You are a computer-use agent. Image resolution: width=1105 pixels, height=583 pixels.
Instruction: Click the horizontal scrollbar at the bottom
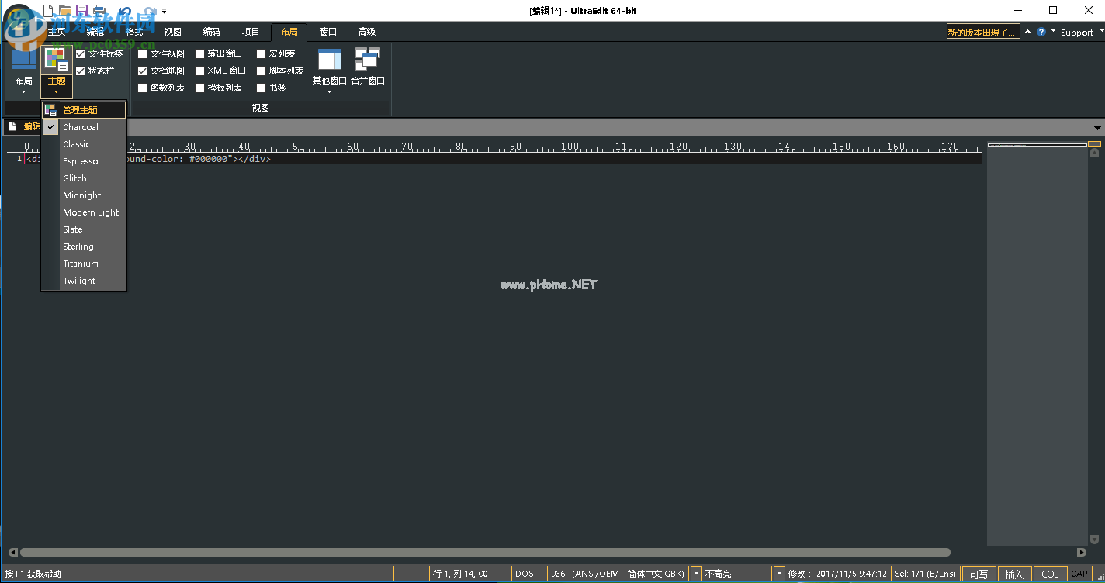tap(485, 553)
